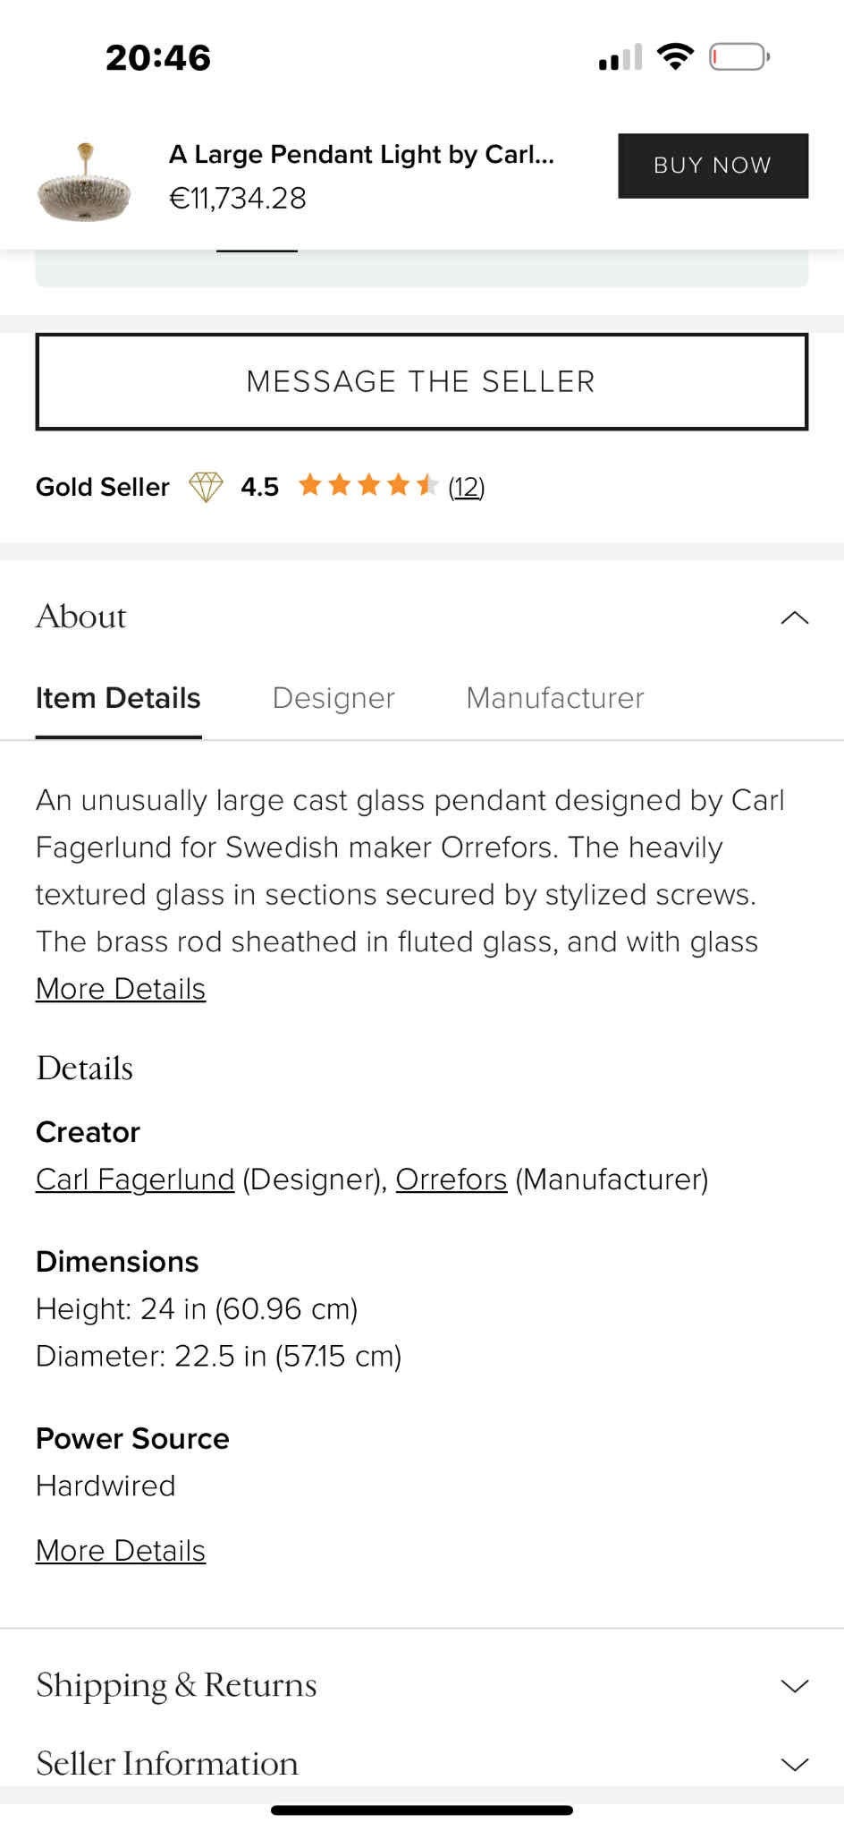
Task: Click Message the Seller button
Action: click(422, 382)
